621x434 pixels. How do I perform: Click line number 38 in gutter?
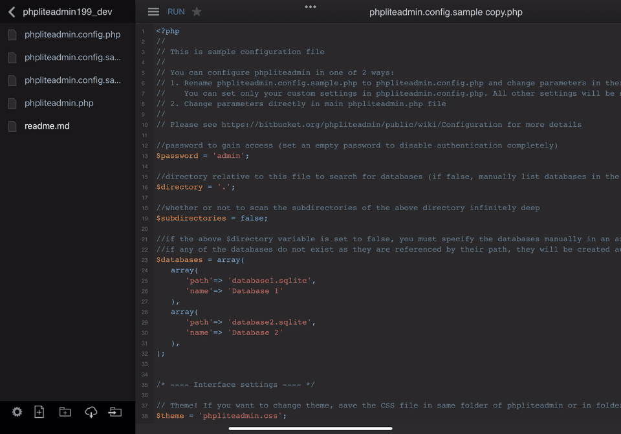pyautogui.click(x=144, y=416)
